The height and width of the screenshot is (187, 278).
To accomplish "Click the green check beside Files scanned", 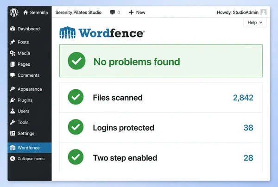I will tap(76, 97).
